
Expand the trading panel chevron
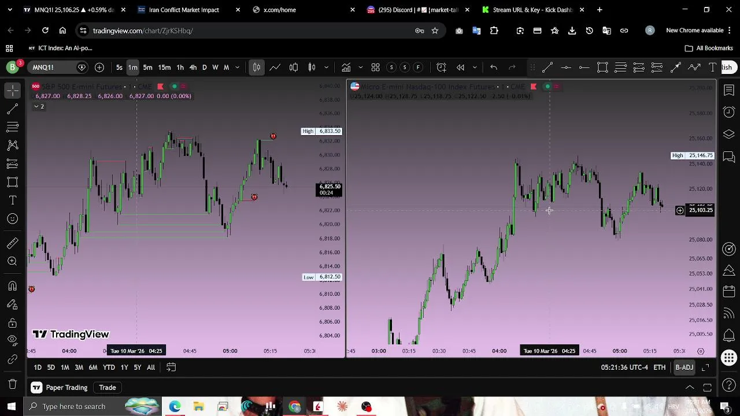(690, 388)
